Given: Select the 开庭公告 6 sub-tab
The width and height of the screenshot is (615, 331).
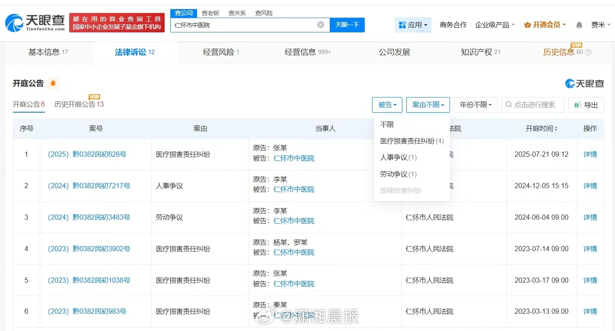Looking at the screenshot, I should [29, 104].
